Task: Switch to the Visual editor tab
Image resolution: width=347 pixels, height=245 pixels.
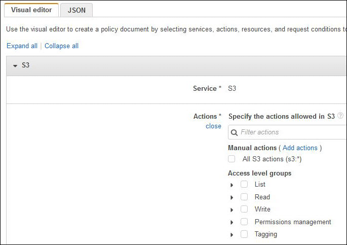Action: click(x=31, y=10)
